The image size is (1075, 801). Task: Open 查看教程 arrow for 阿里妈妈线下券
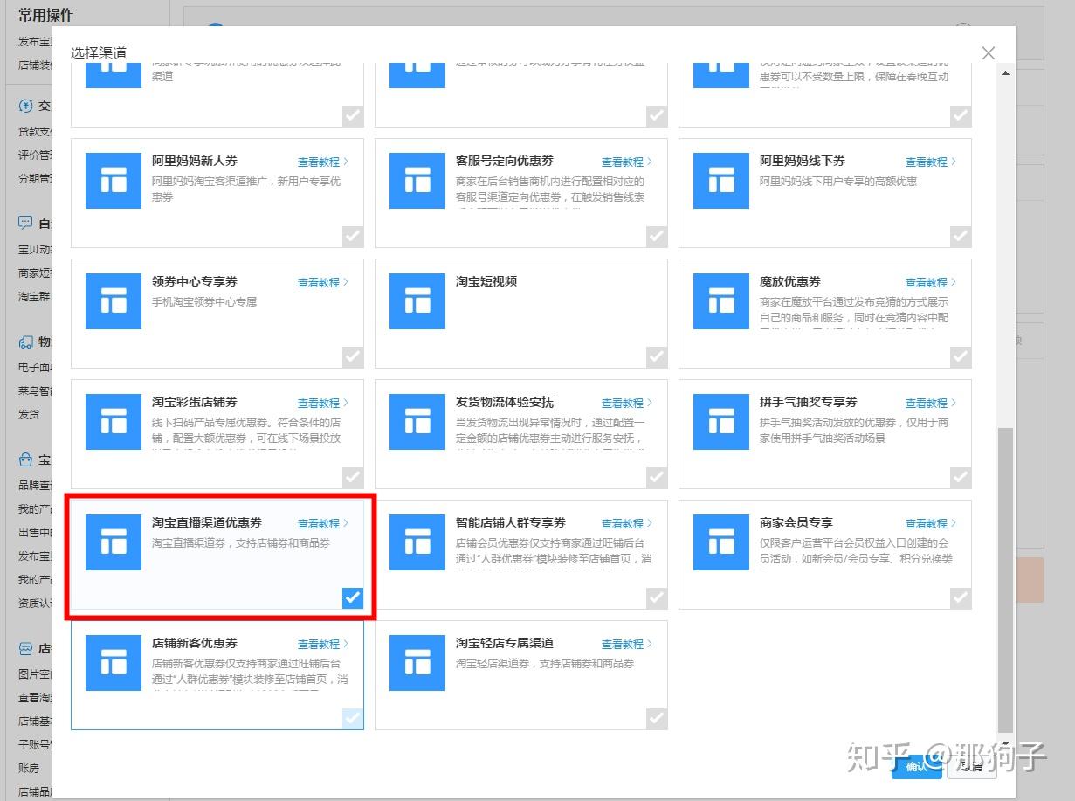pyautogui.click(x=954, y=162)
